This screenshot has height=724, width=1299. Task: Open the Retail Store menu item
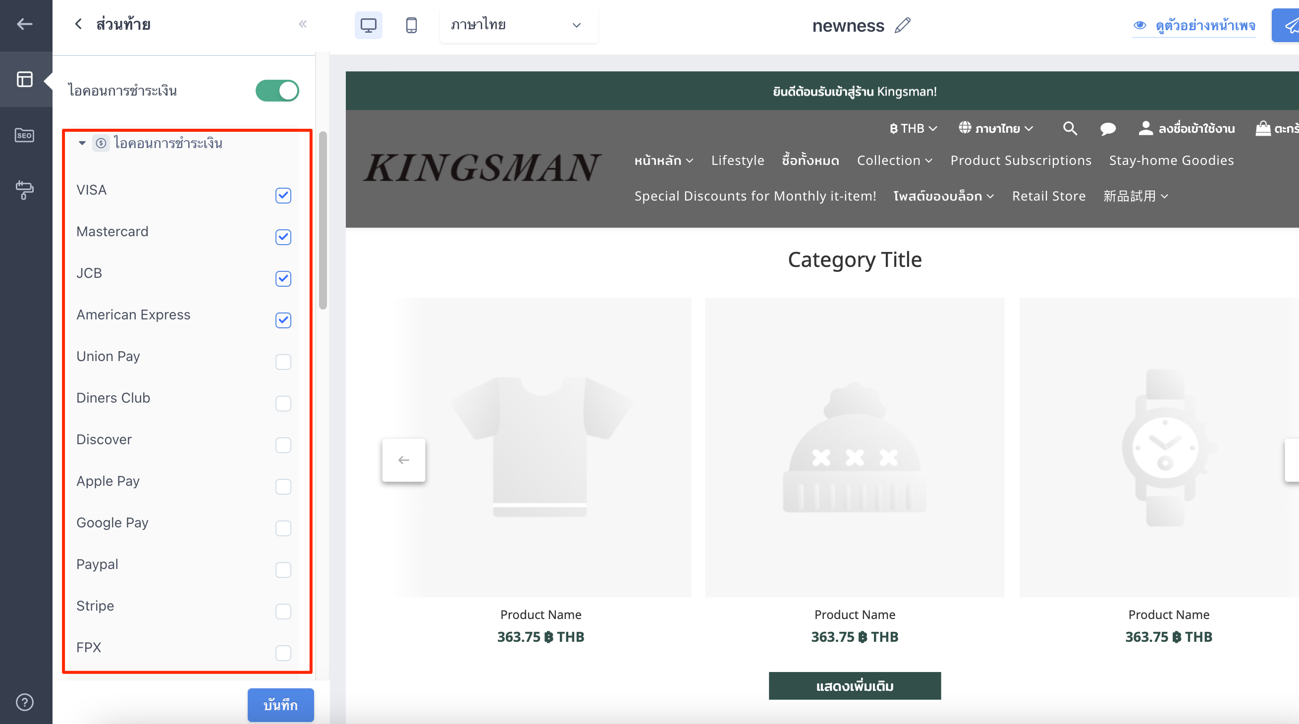coord(1048,196)
